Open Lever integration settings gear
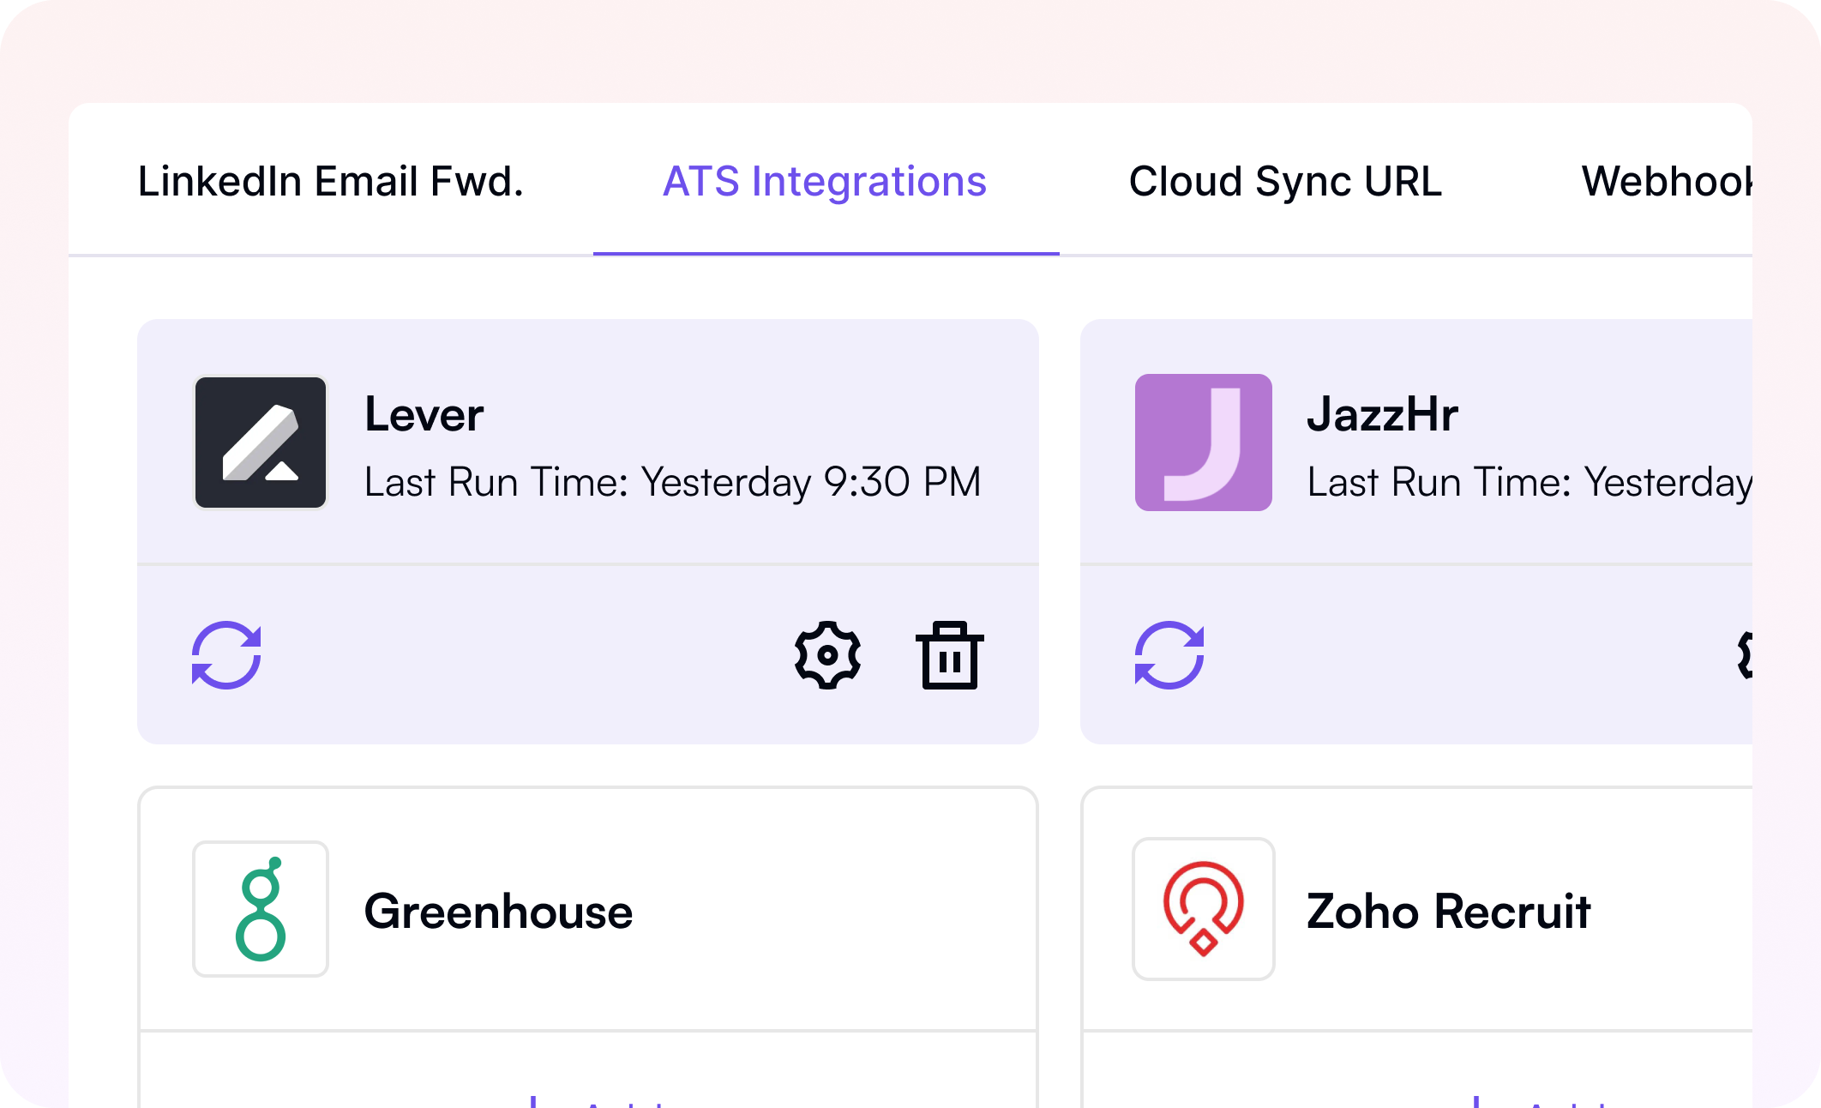The width and height of the screenshot is (1821, 1108). (x=827, y=655)
